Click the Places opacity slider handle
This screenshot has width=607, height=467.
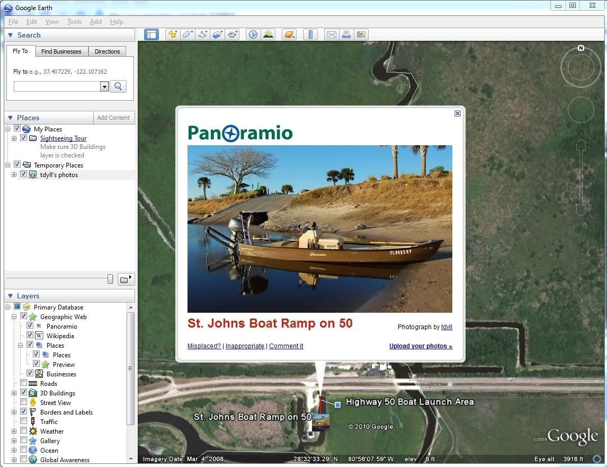point(110,279)
